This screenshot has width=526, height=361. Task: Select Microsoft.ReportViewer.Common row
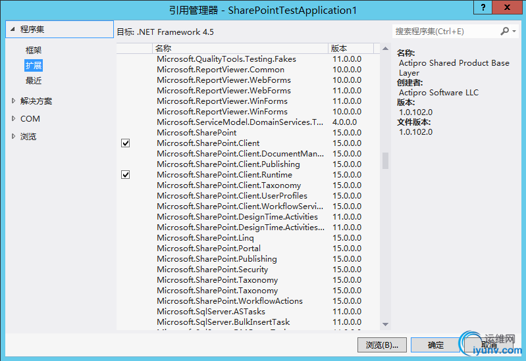click(x=248, y=70)
